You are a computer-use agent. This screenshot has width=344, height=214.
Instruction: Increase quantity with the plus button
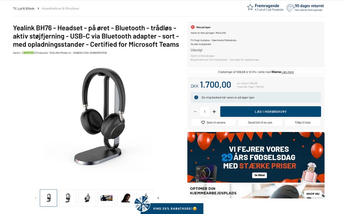(214, 111)
